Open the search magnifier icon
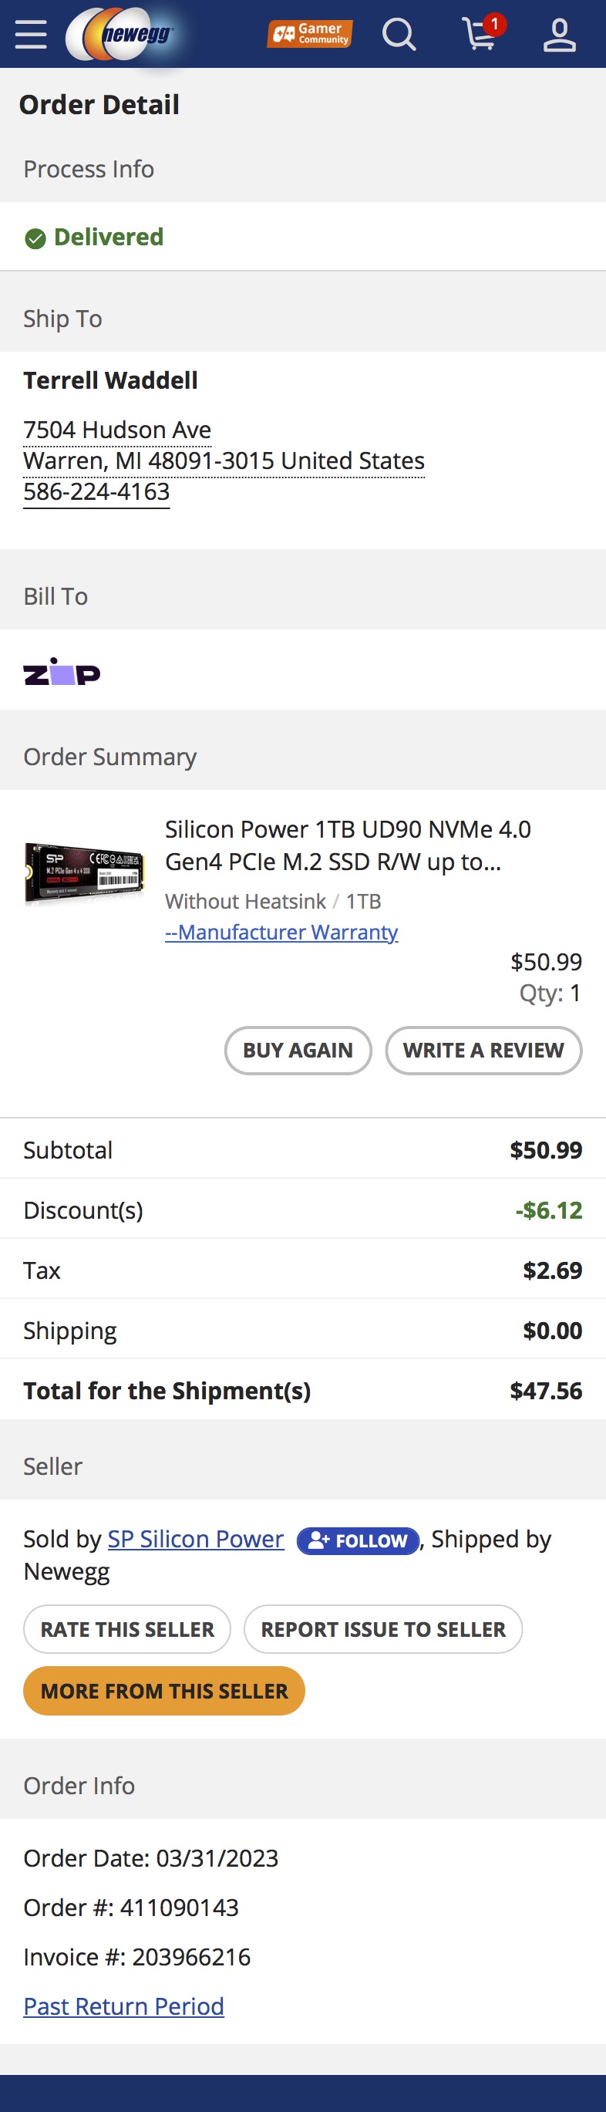The image size is (606, 2112). point(399,35)
